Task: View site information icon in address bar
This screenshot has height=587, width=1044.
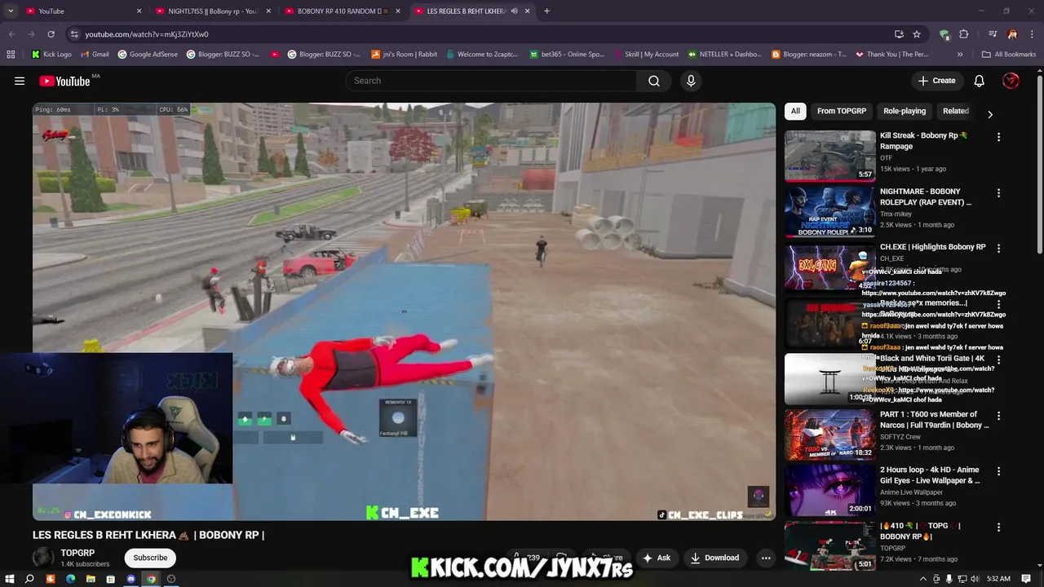Action: [x=74, y=34]
